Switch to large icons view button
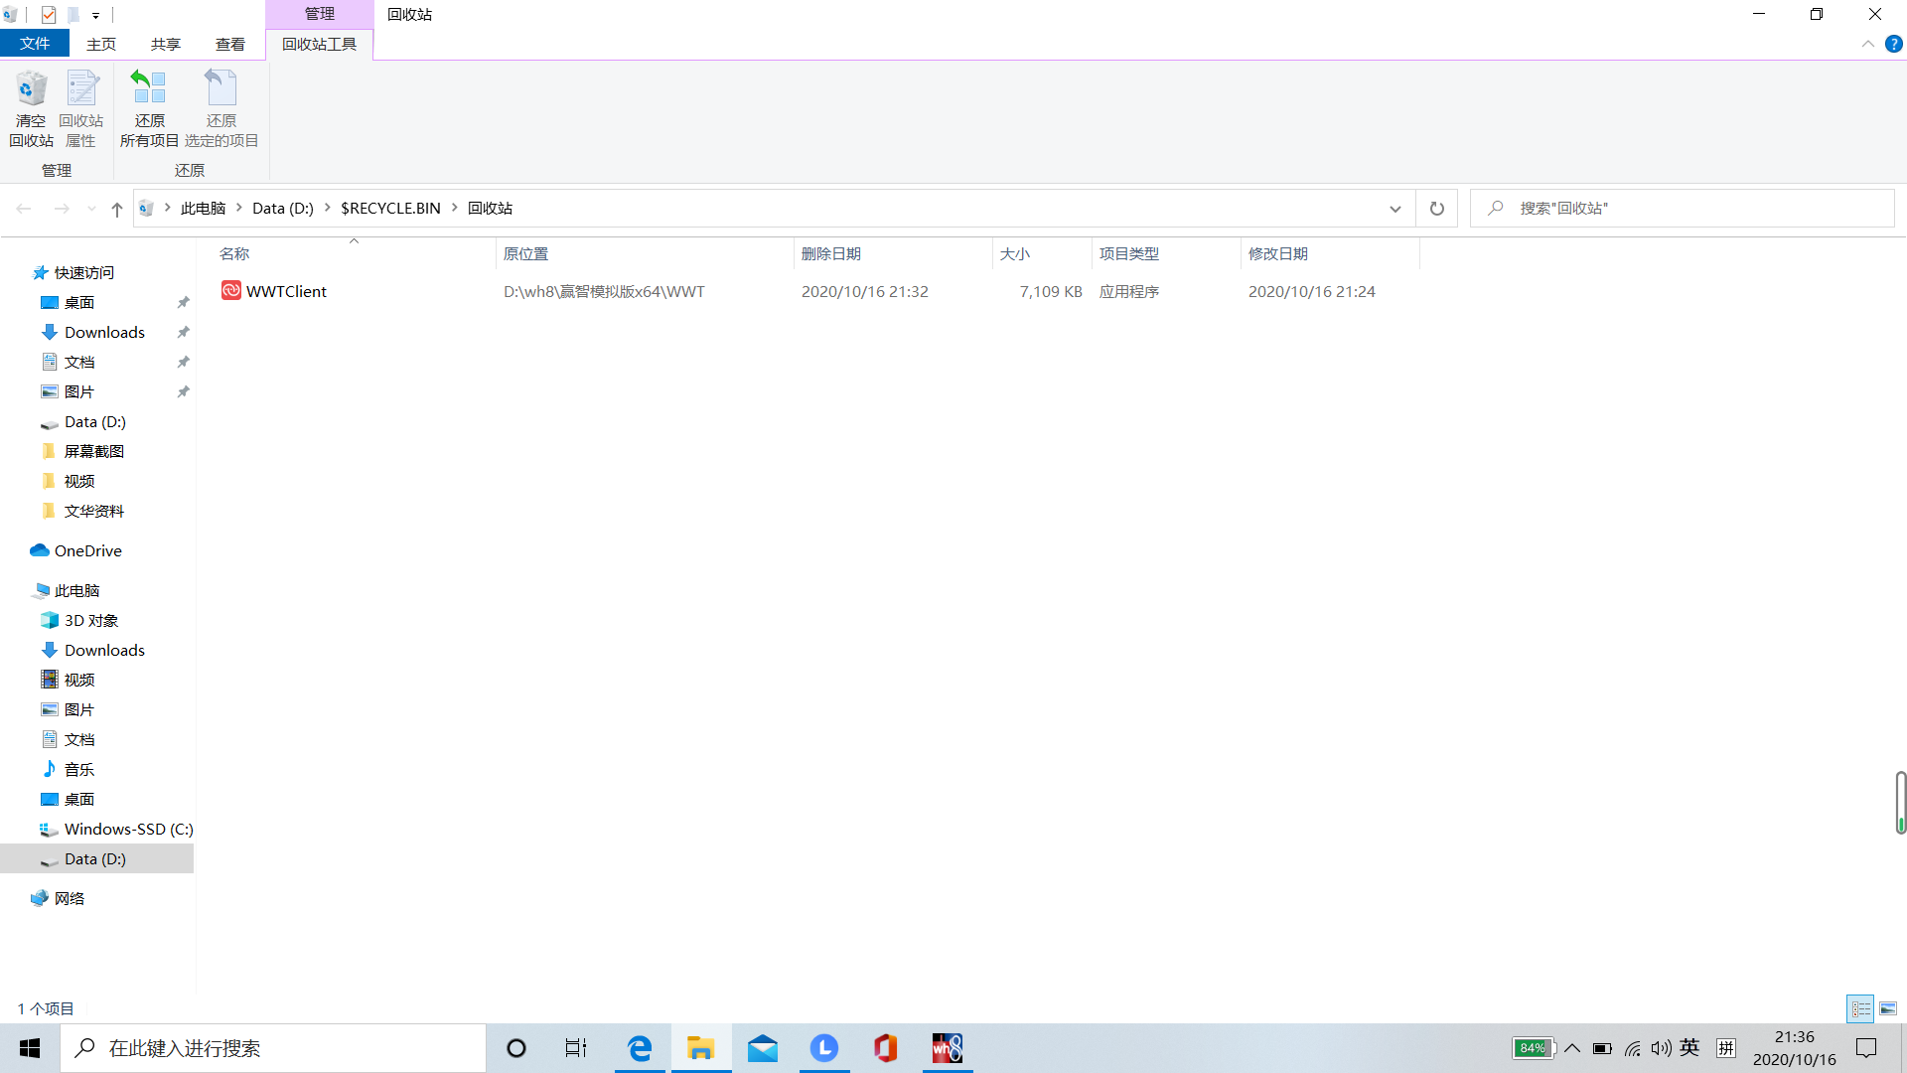1907x1073 pixels. pos(1888,1008)
